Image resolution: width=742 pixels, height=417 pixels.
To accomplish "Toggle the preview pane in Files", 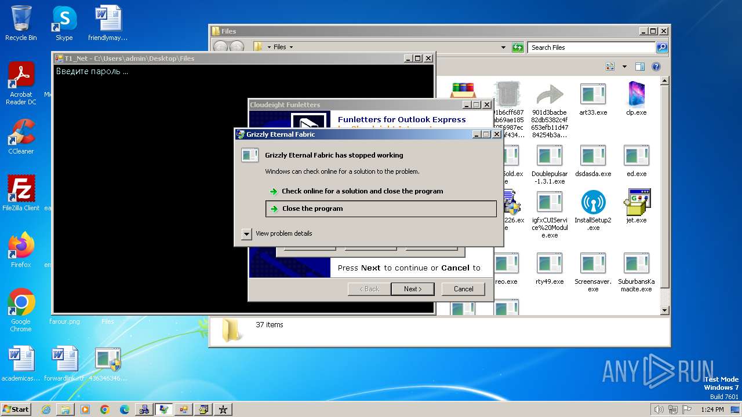I will (x=639, y=67).
